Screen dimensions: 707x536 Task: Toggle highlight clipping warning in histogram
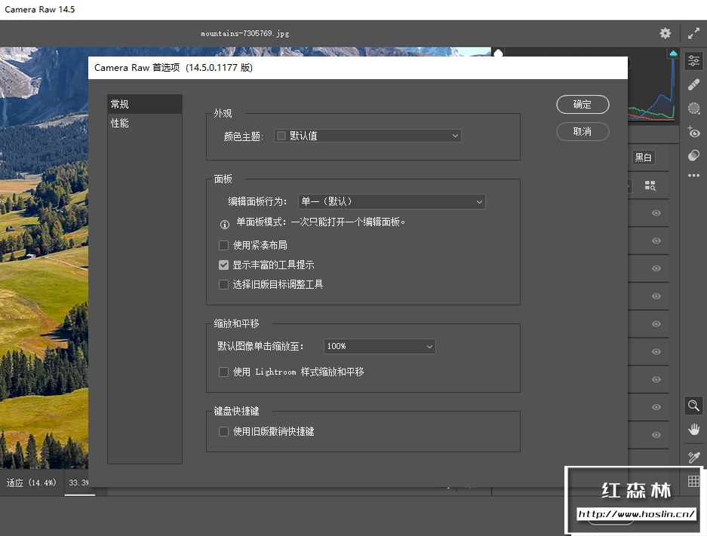coord(673,54)
